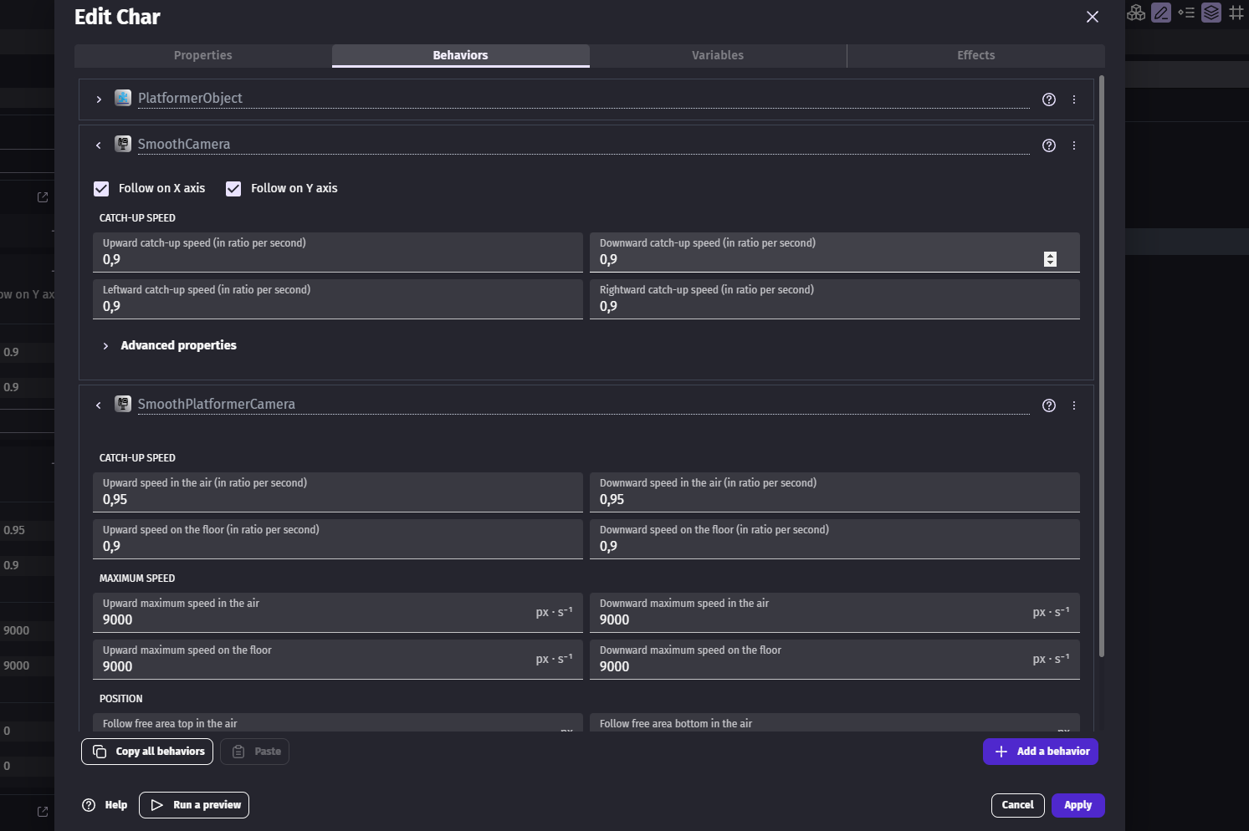Screen dimensions: 1249x831
Task: Click the SmoothCamera behavior name
Action: pyautogui.click(x=184, y=144)
